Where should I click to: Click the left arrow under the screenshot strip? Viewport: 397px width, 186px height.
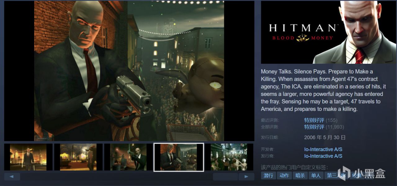12,177
